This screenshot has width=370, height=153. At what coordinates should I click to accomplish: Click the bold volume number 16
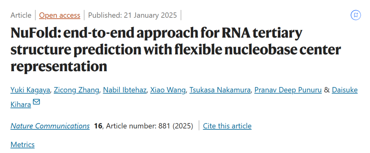click(98, 126)
